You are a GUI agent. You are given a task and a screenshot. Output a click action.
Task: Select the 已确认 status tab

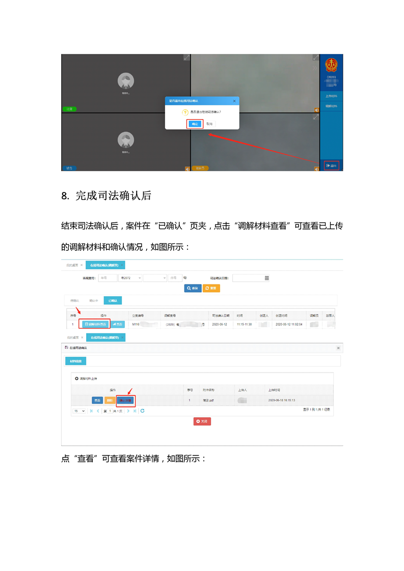113,300
